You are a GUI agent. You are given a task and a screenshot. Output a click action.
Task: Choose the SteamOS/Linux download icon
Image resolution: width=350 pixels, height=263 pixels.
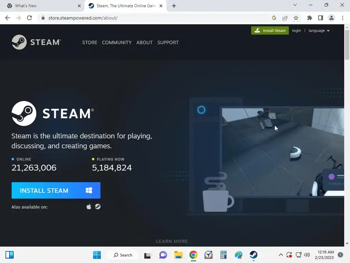point(98,206)
